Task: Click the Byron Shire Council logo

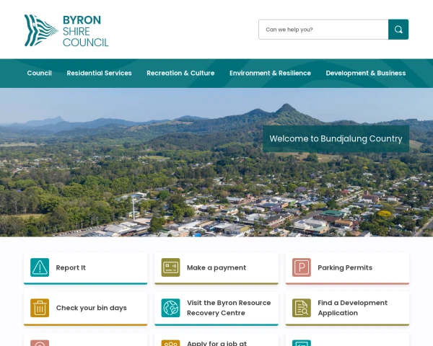Action: (66, 30)
